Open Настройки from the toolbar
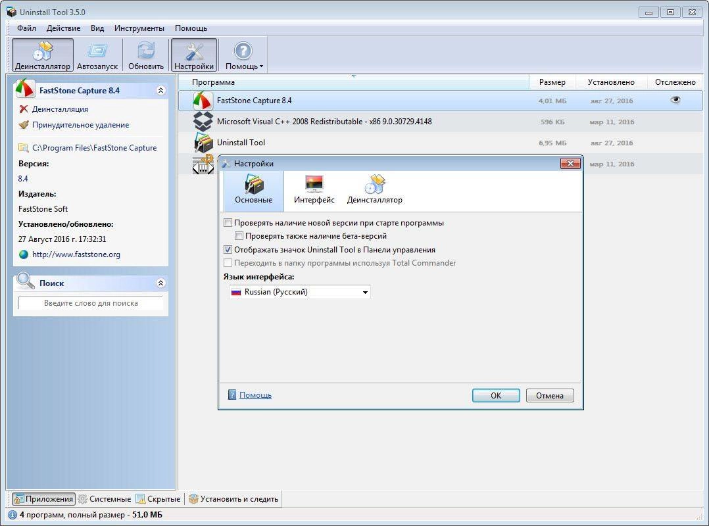709x526 pixels. coord(194,55)
